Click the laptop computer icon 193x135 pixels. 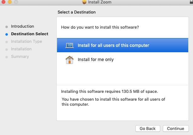(70, 45)
